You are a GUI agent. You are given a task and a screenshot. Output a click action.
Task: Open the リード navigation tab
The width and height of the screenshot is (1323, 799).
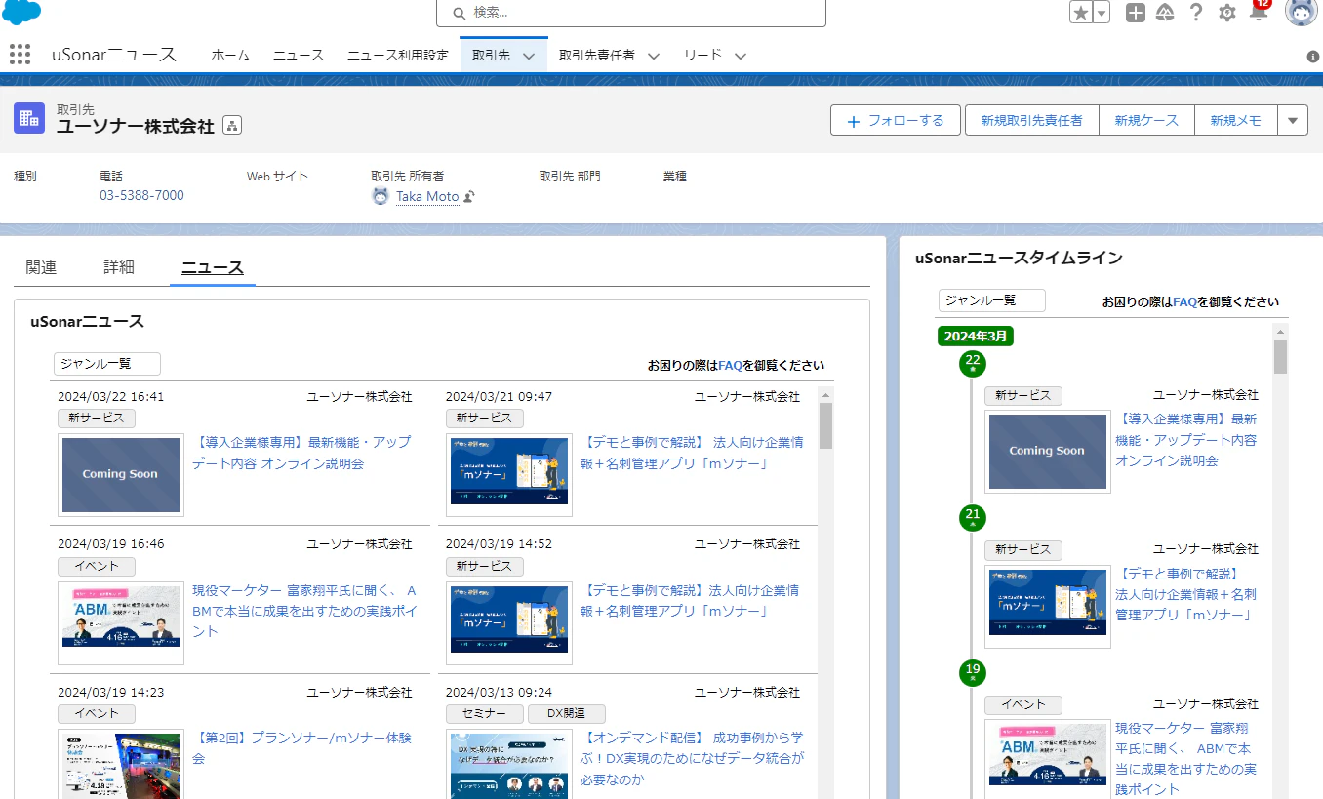tap(702, 56)
